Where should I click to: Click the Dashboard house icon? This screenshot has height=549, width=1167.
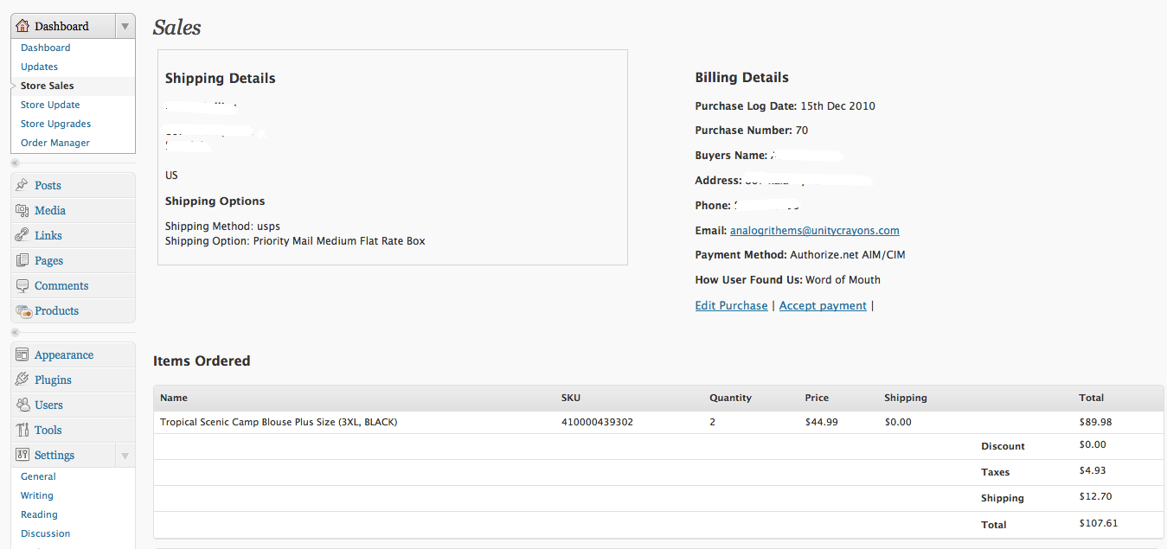22,26
